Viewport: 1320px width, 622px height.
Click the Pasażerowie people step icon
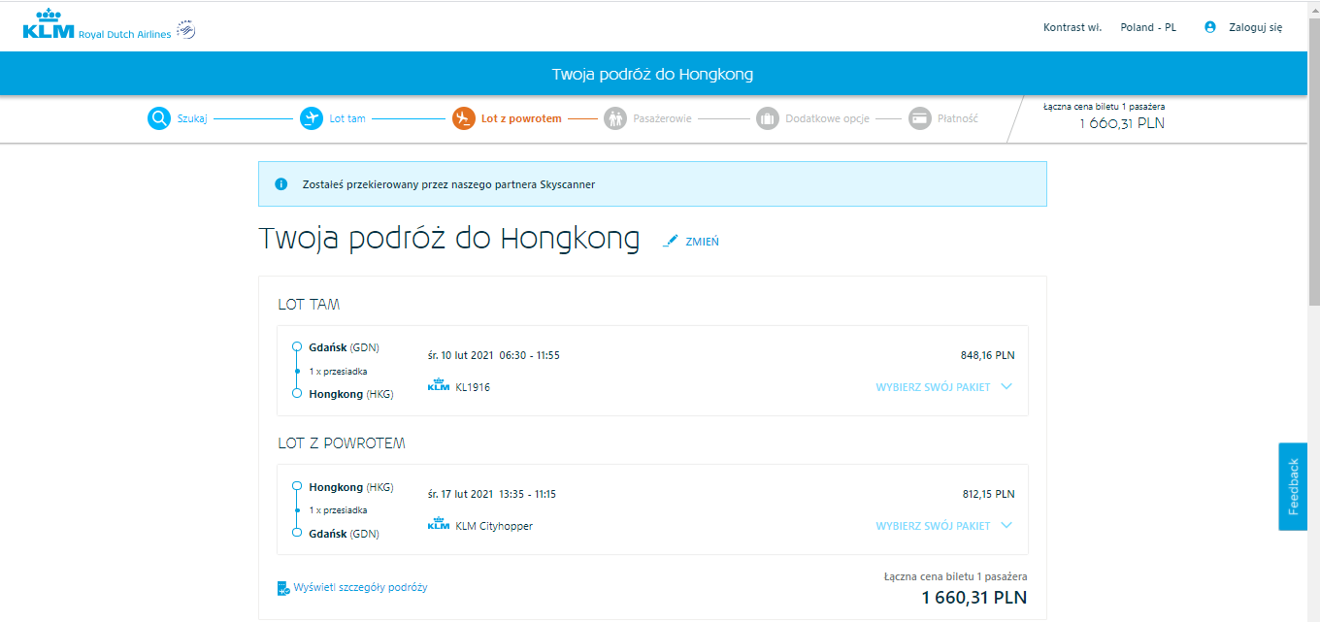615,118
